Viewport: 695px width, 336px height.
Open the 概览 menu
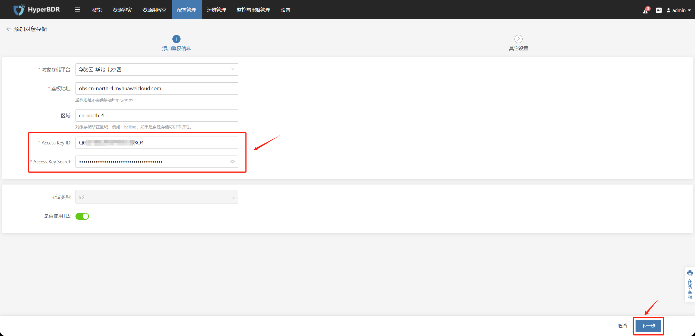coord(97,10)
